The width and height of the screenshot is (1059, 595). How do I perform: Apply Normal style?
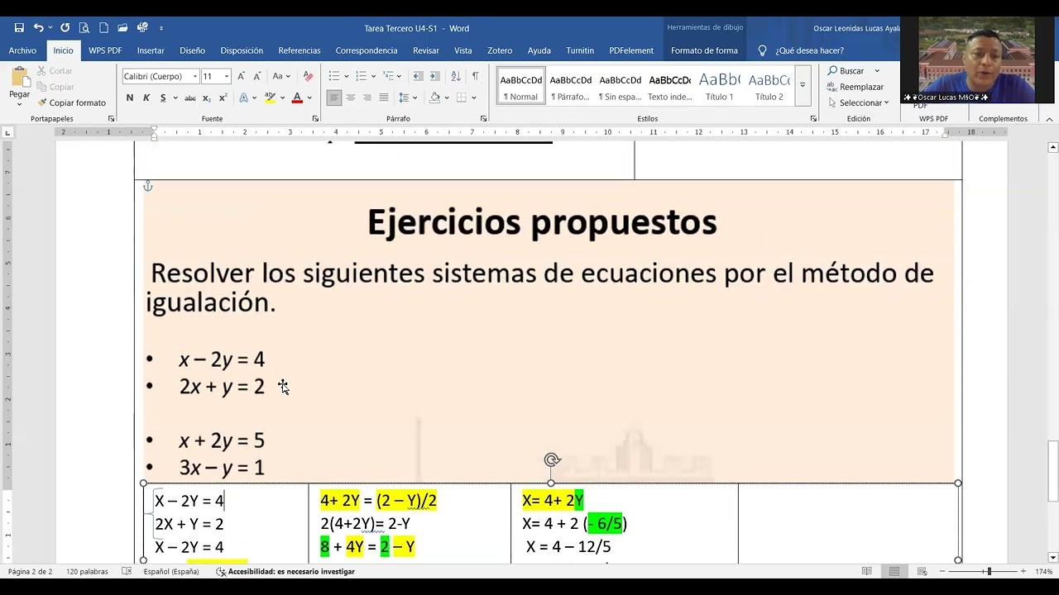(x=521, y=86)
